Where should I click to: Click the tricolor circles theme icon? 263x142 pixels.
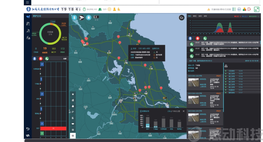point(244,9)
